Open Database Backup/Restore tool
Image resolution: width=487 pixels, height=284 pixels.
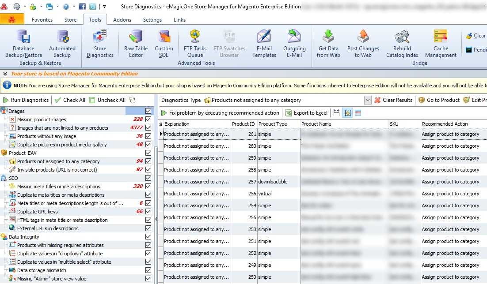click(x=23, y=43)
